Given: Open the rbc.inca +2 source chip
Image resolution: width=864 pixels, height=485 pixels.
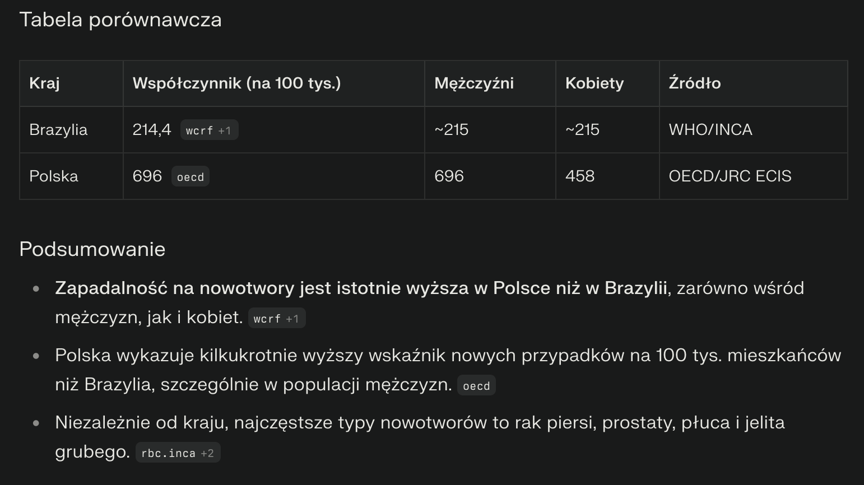Looking at the screenshot, I should [178, 453].
